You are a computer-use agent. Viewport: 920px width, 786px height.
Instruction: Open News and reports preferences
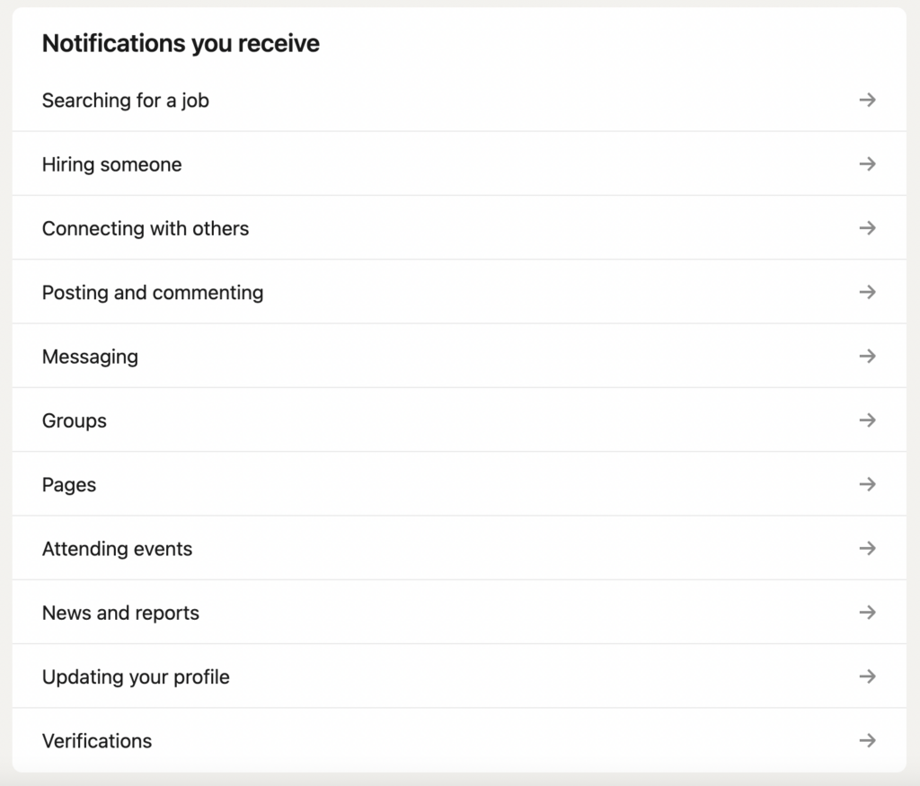[119, 613]
